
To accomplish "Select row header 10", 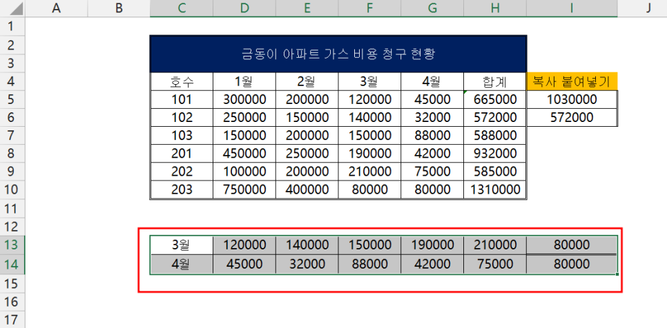I will tap(12, 189).
